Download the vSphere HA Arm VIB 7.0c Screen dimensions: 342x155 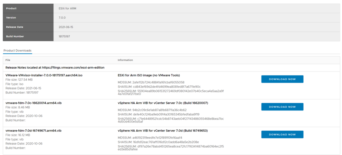point(282,107)
